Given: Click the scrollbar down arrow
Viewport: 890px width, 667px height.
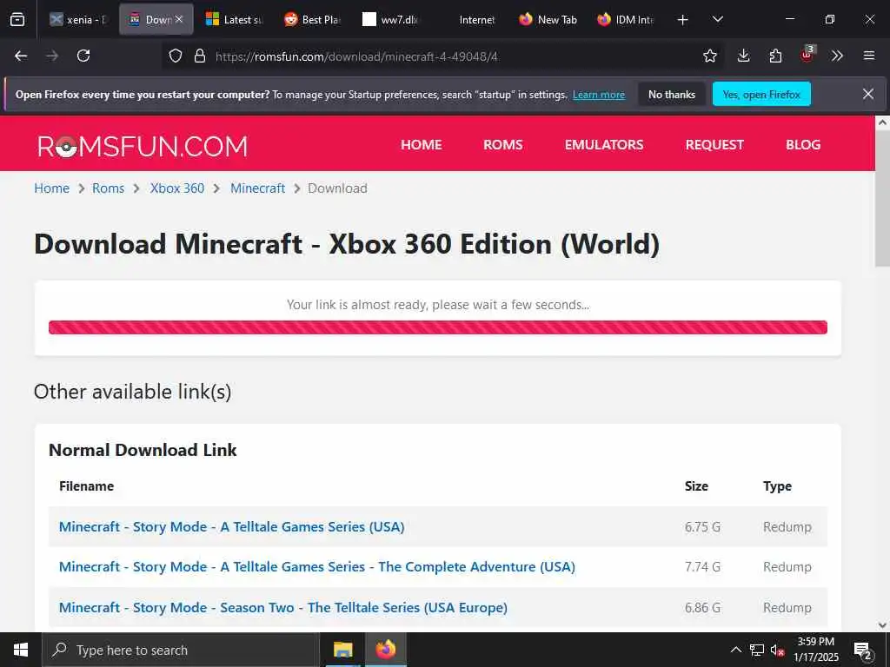Looking at the screenshot, I should 882,625.
